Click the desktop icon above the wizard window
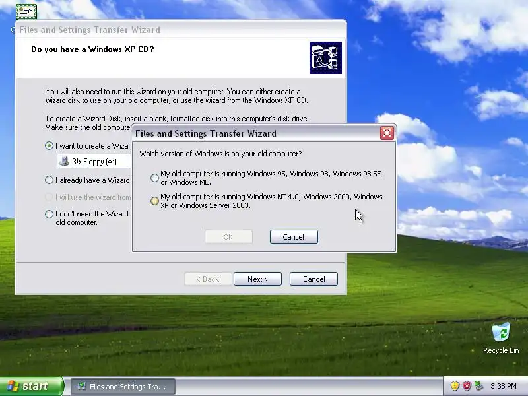Viewport: 528px width, 396px height. click(x=26, y=11)
